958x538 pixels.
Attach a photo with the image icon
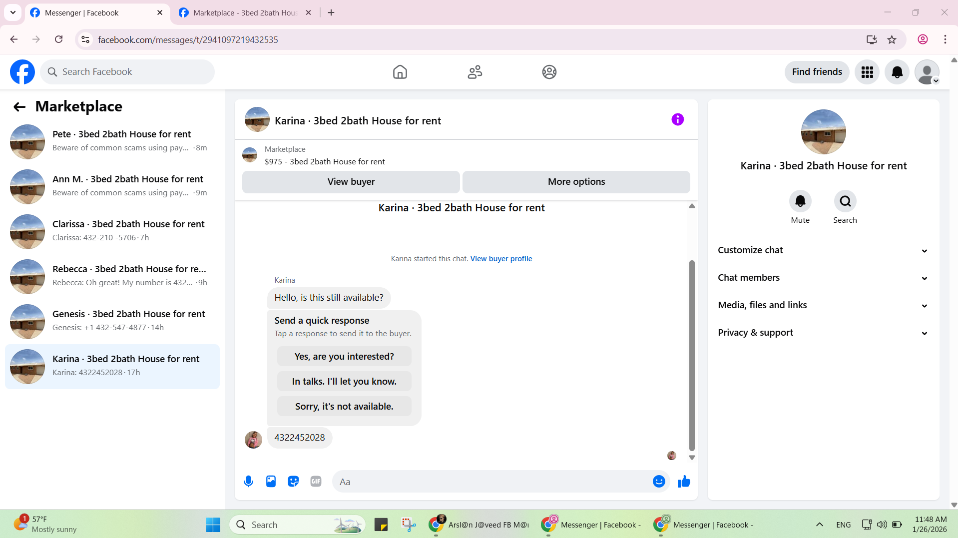[x=271, y=482]
